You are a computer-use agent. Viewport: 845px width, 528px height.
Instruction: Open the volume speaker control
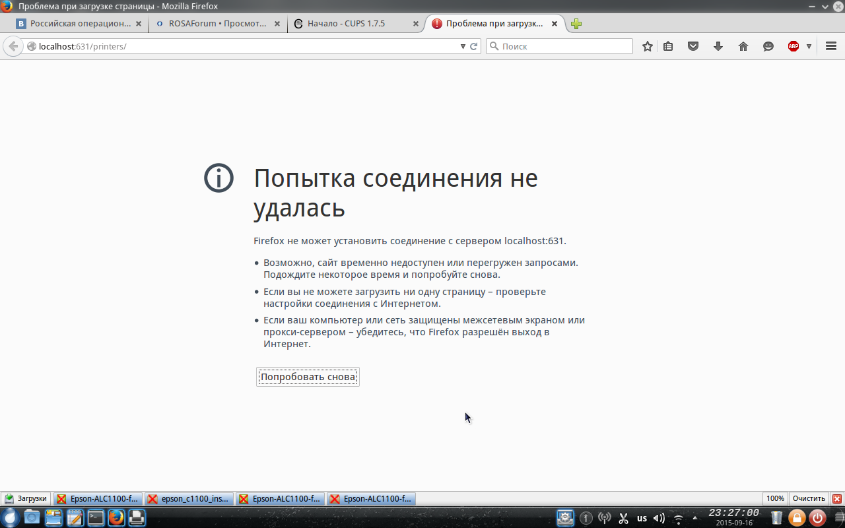tap(659, 518)
